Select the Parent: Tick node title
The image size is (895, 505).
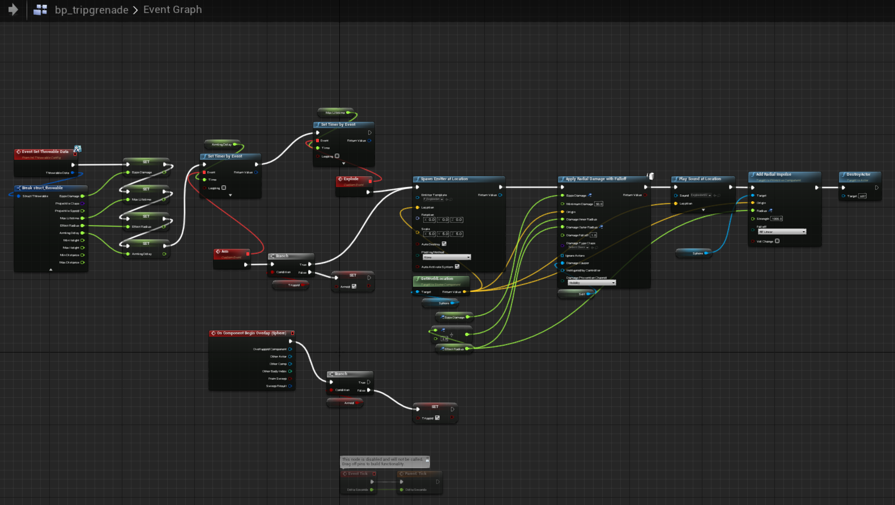click(416, 474)
